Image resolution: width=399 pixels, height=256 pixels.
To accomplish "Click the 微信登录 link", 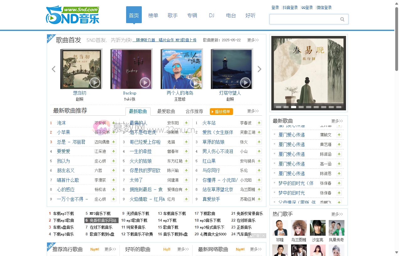I will pyautogui.click(x=324, y=8).
